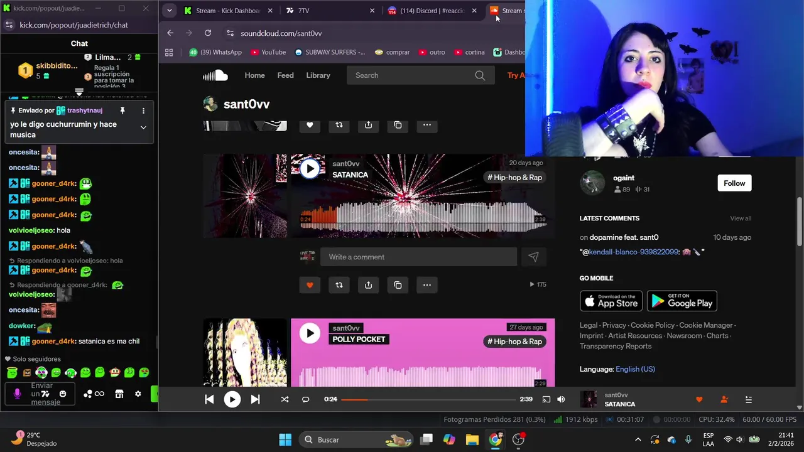Open the Hip-hop & Rap tag on SATANICA

pos(514,178)
